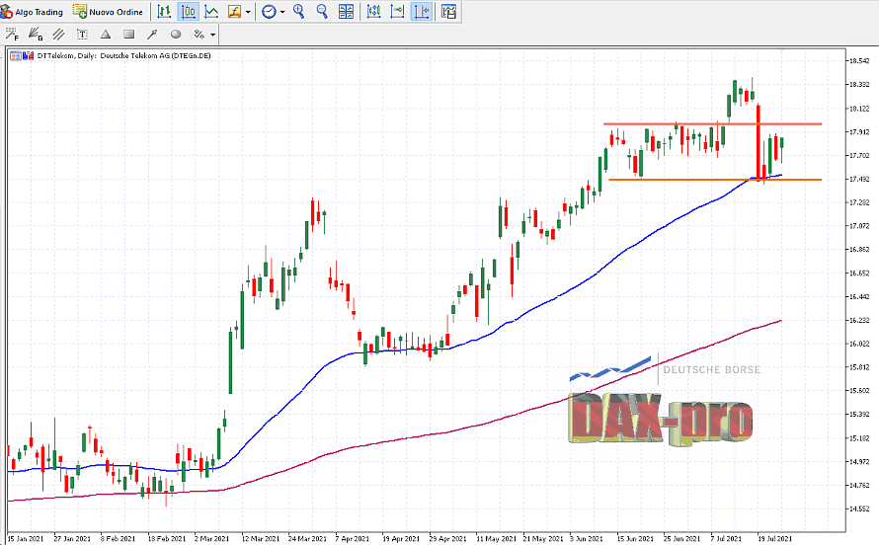The image size is (879, 545).
Task: Switch chart to line chart mode
Action: tap(211, 11)
